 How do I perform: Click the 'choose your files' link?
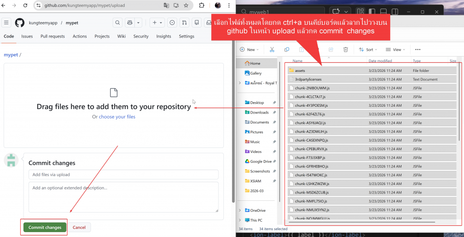117,117
